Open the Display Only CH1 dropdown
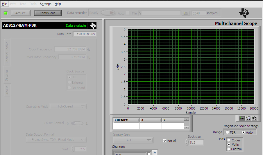Screen dimensions: 263x155 pyautogui.click(x=133, y=140)
